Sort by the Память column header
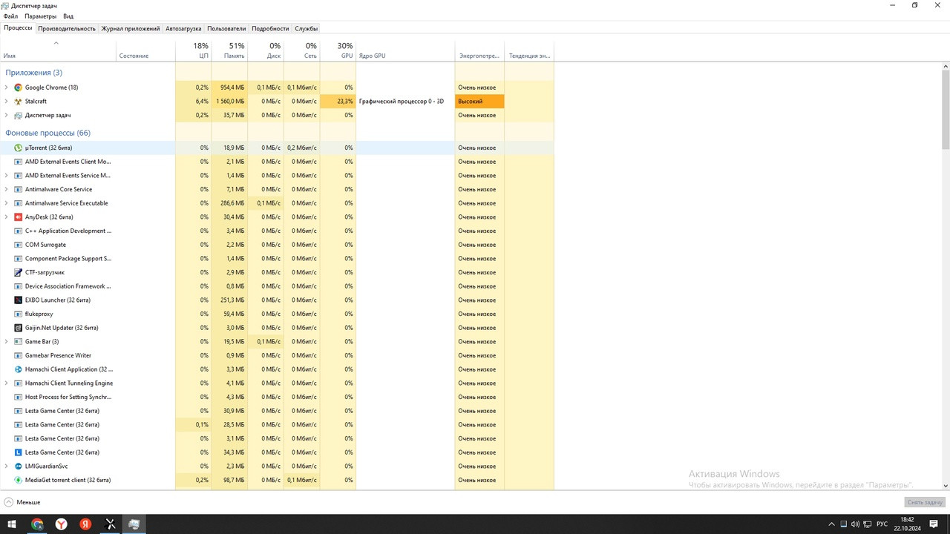The width and height of the screenshot is (950, 534). [229, 50]
